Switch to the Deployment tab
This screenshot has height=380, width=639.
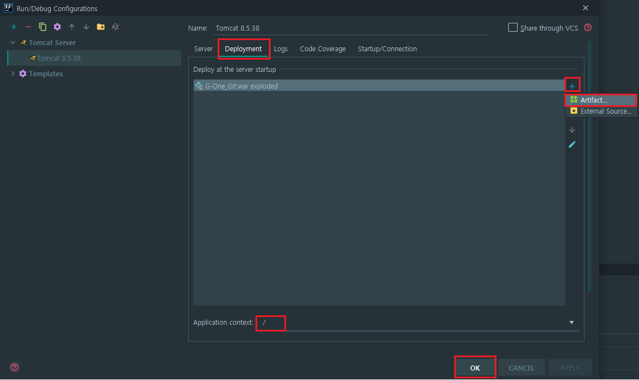coord(243,49)
